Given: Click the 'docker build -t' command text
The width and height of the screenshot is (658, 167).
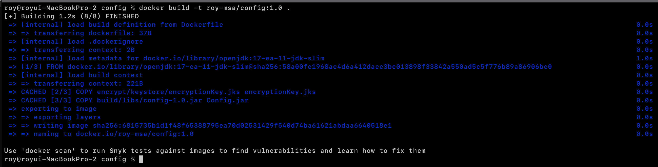Looking at the screenshot, I should tap(170, 8).
